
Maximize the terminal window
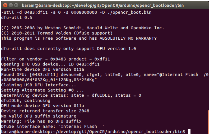tap(16, 5)
